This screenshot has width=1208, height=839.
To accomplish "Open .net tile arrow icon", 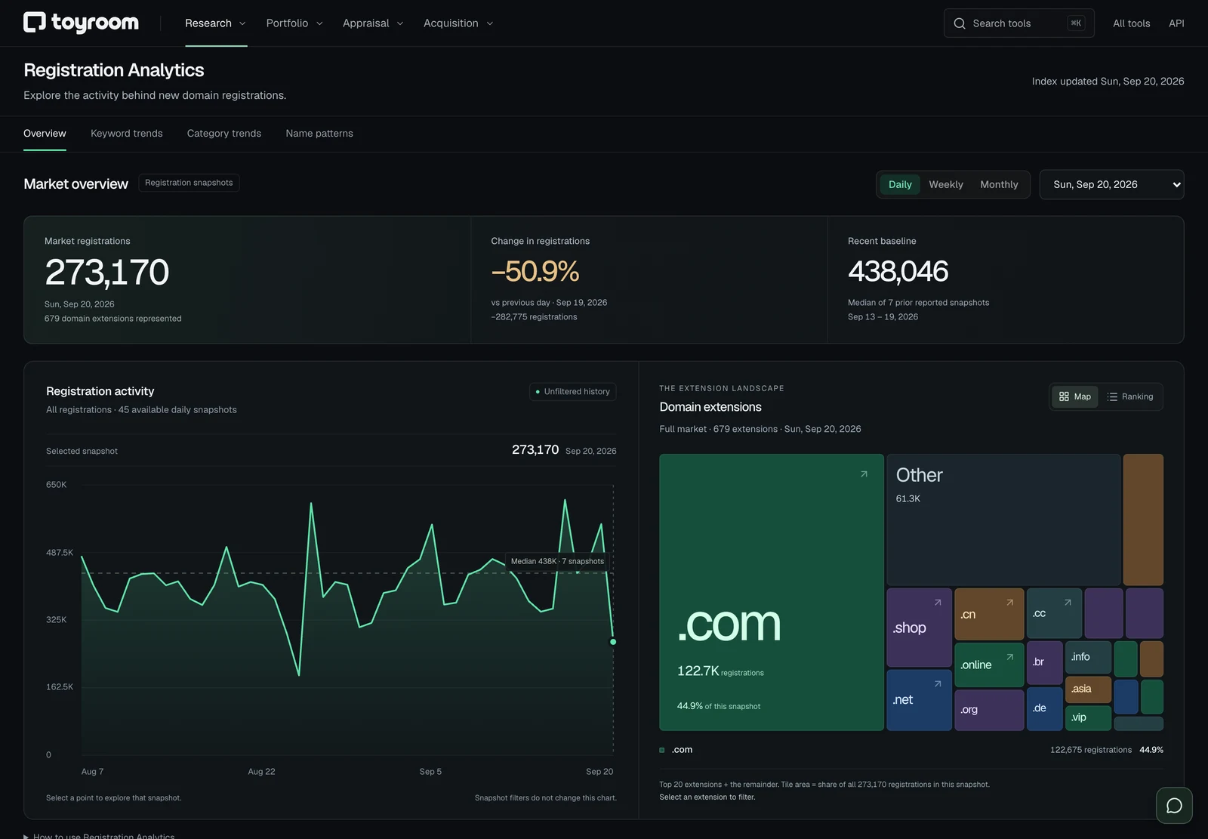I will tap(938, 684).
